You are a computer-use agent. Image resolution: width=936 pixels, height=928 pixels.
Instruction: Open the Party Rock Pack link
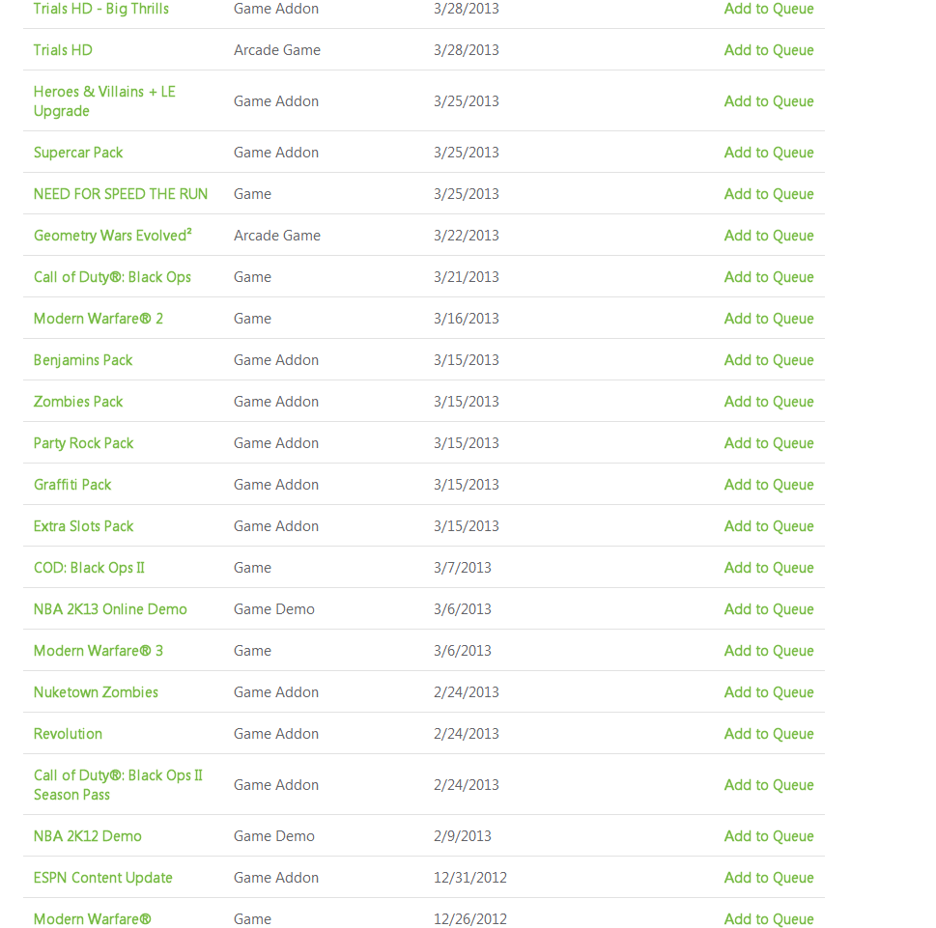(x=84, y=443)
